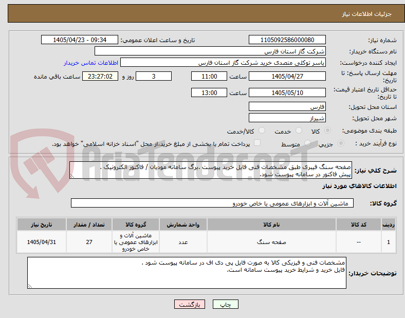Image resolution: width=405 pixels, height=318 pixels.
Task: Open the اطلاعات تماس خریدار link
Action: [91, 63]
